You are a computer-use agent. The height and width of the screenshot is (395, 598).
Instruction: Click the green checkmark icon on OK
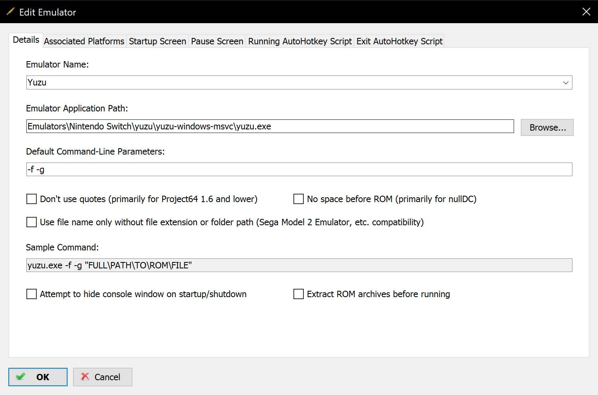pos(20,377)
